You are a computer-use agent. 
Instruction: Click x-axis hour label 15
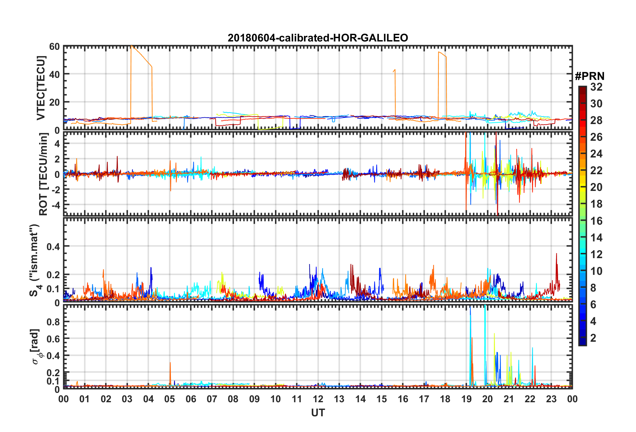tap(382, 399)
